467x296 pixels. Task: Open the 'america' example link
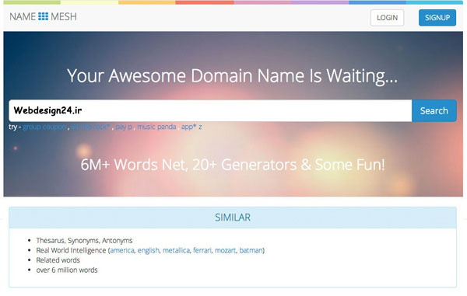tap(122, 250)
